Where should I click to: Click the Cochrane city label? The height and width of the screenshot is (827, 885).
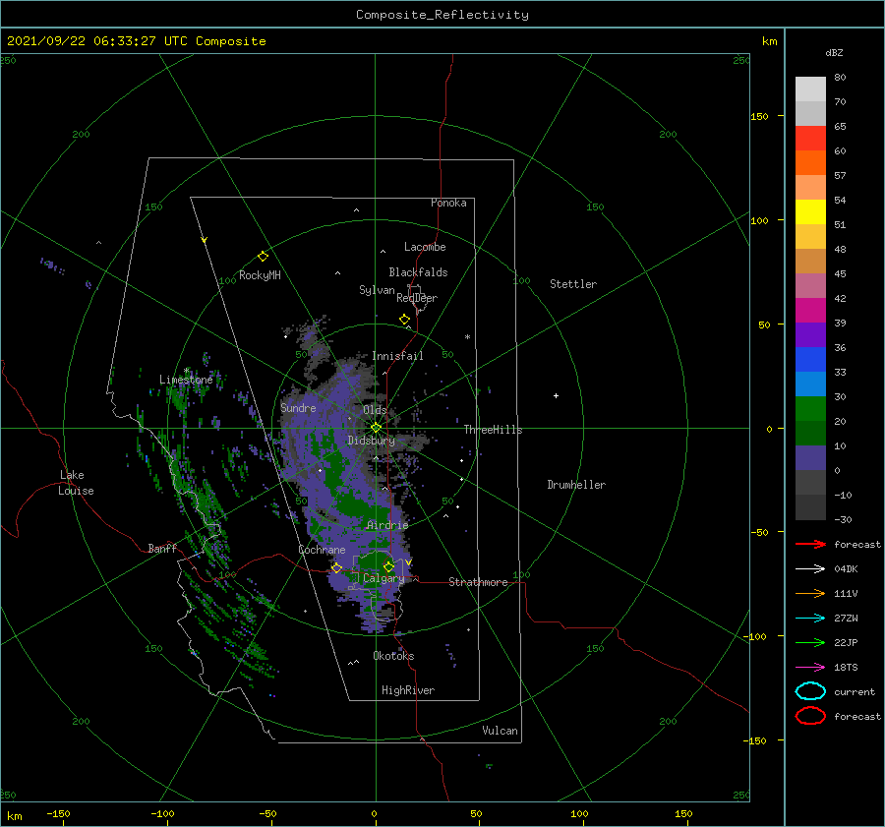322,550
